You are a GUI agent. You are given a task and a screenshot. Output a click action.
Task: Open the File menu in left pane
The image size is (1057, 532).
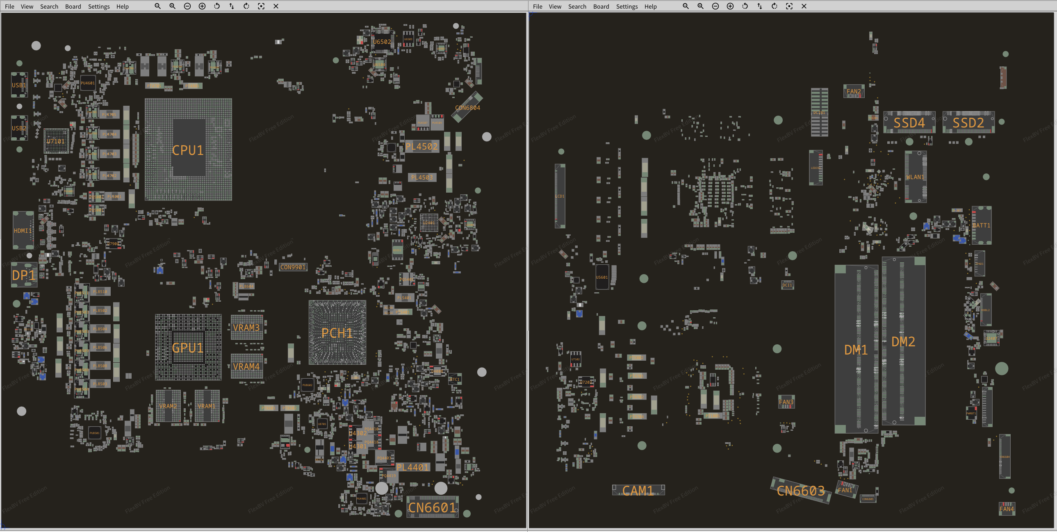[x=9, y=7]
